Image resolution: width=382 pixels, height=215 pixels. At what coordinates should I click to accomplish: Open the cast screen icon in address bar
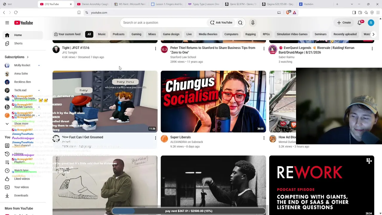(279, 13)
